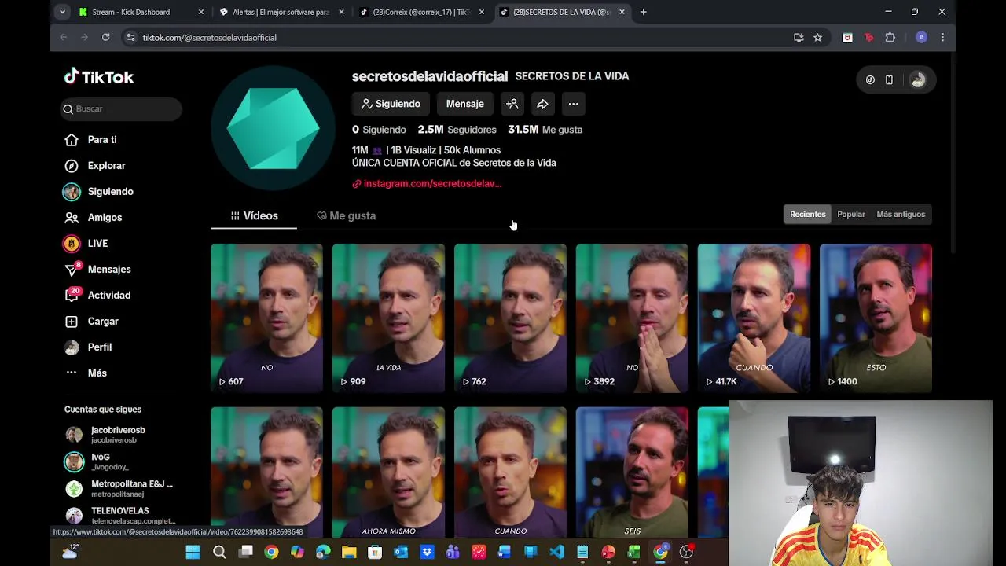This screenshot has height=566, width=1006.
Task: Open the SEIS captioned video
Action: tap(632, 472)
